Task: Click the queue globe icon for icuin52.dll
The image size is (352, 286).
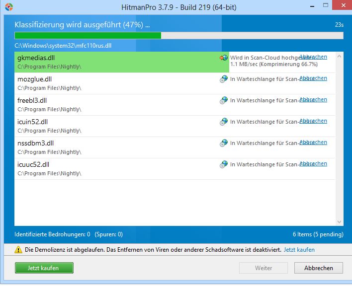Action: (224, 122)
